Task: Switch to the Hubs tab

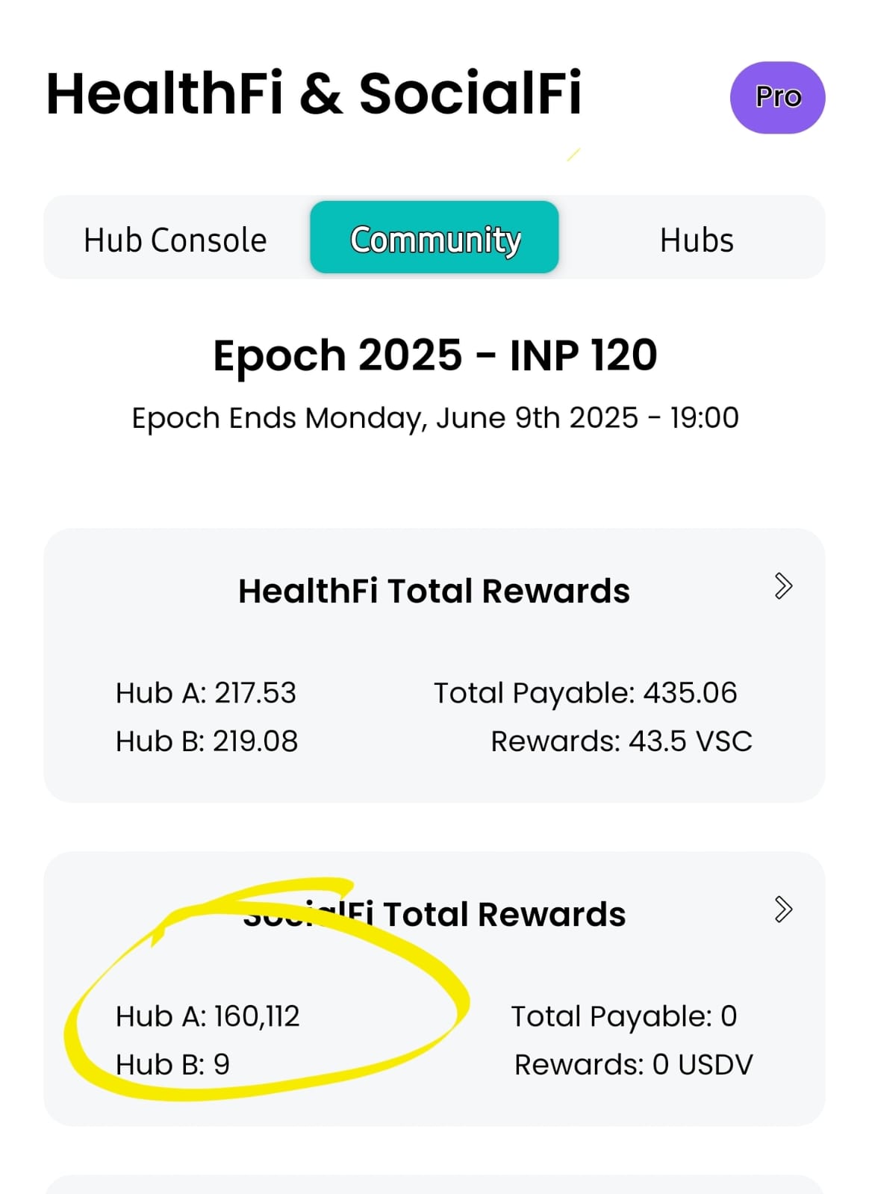Action: pyautogui.click(x=697, y=240)
